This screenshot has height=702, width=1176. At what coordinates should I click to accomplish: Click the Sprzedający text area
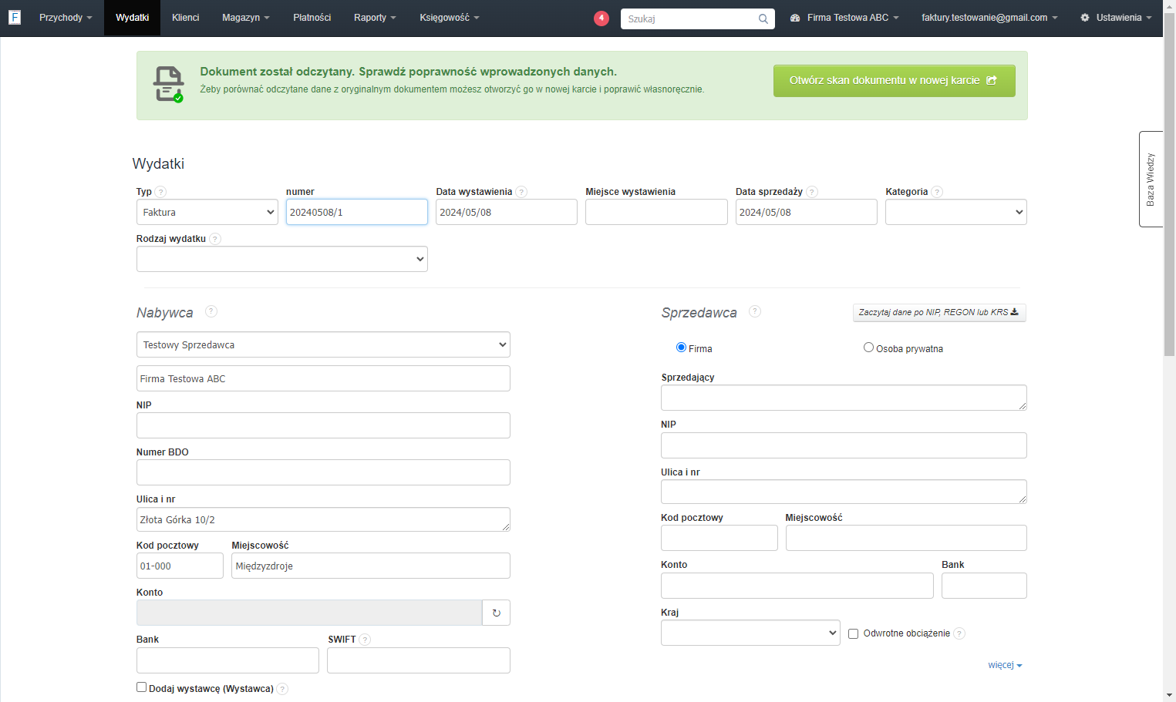point(844,398)
